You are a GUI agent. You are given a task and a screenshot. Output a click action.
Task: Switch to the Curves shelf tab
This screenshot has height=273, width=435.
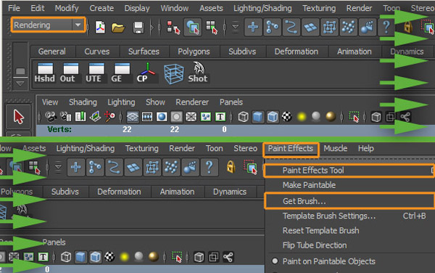tap(97, 52)
